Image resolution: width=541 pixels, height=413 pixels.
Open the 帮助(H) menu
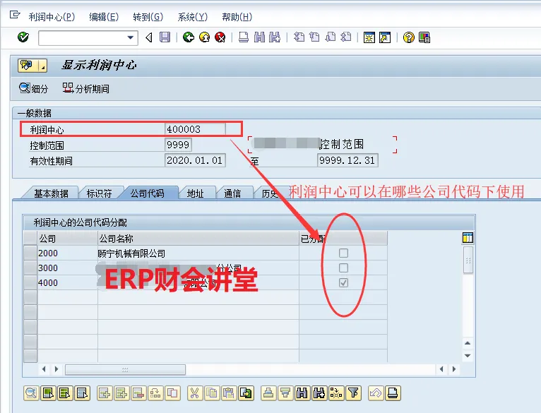[237, 17]
